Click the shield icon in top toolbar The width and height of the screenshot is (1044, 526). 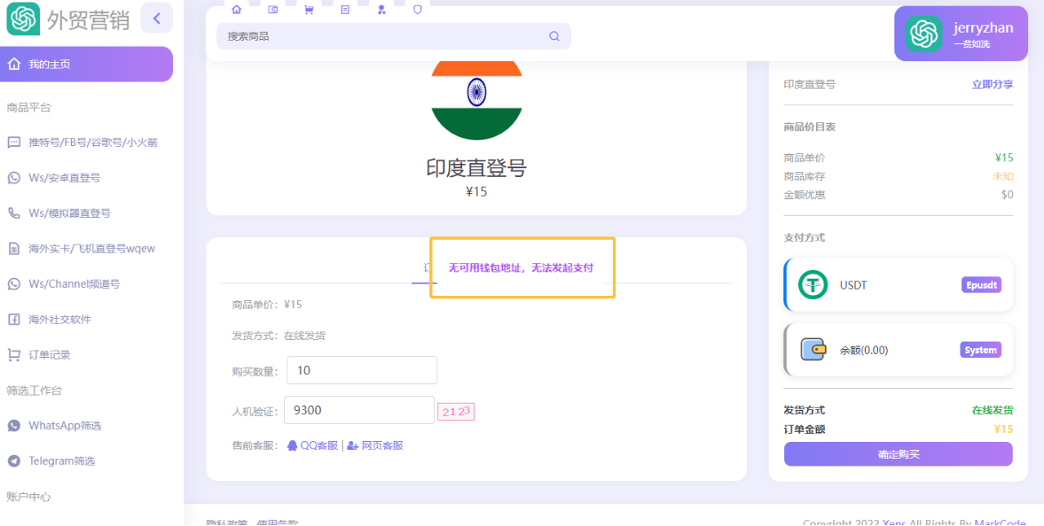point(418,10)
